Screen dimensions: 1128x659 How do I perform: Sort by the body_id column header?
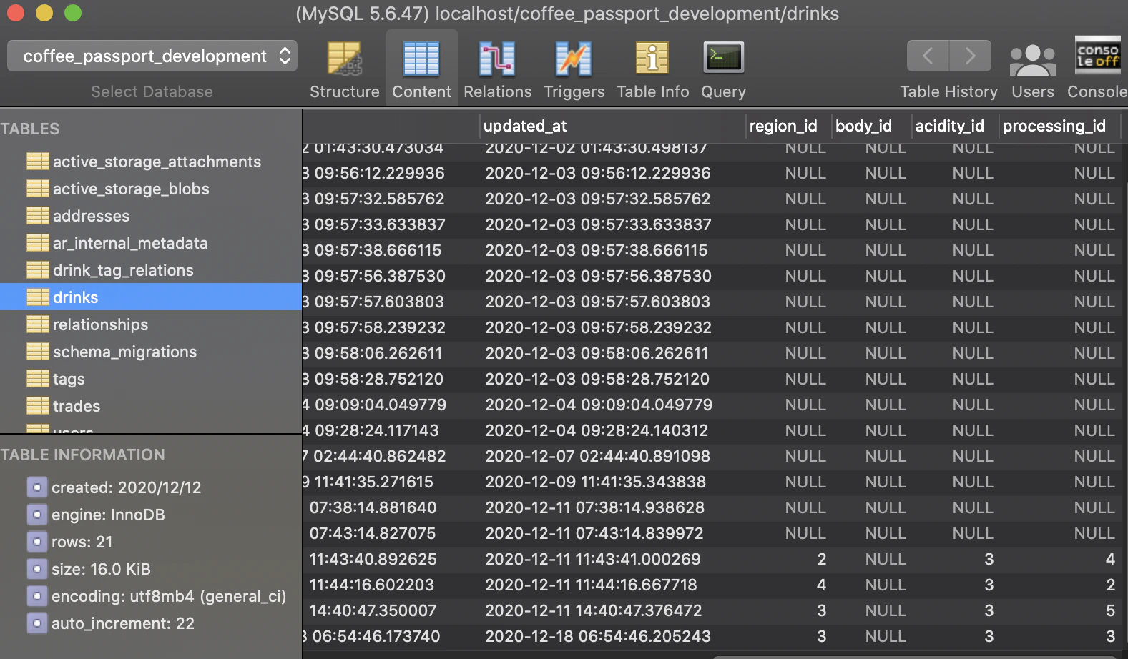click(x=872, y=126)
